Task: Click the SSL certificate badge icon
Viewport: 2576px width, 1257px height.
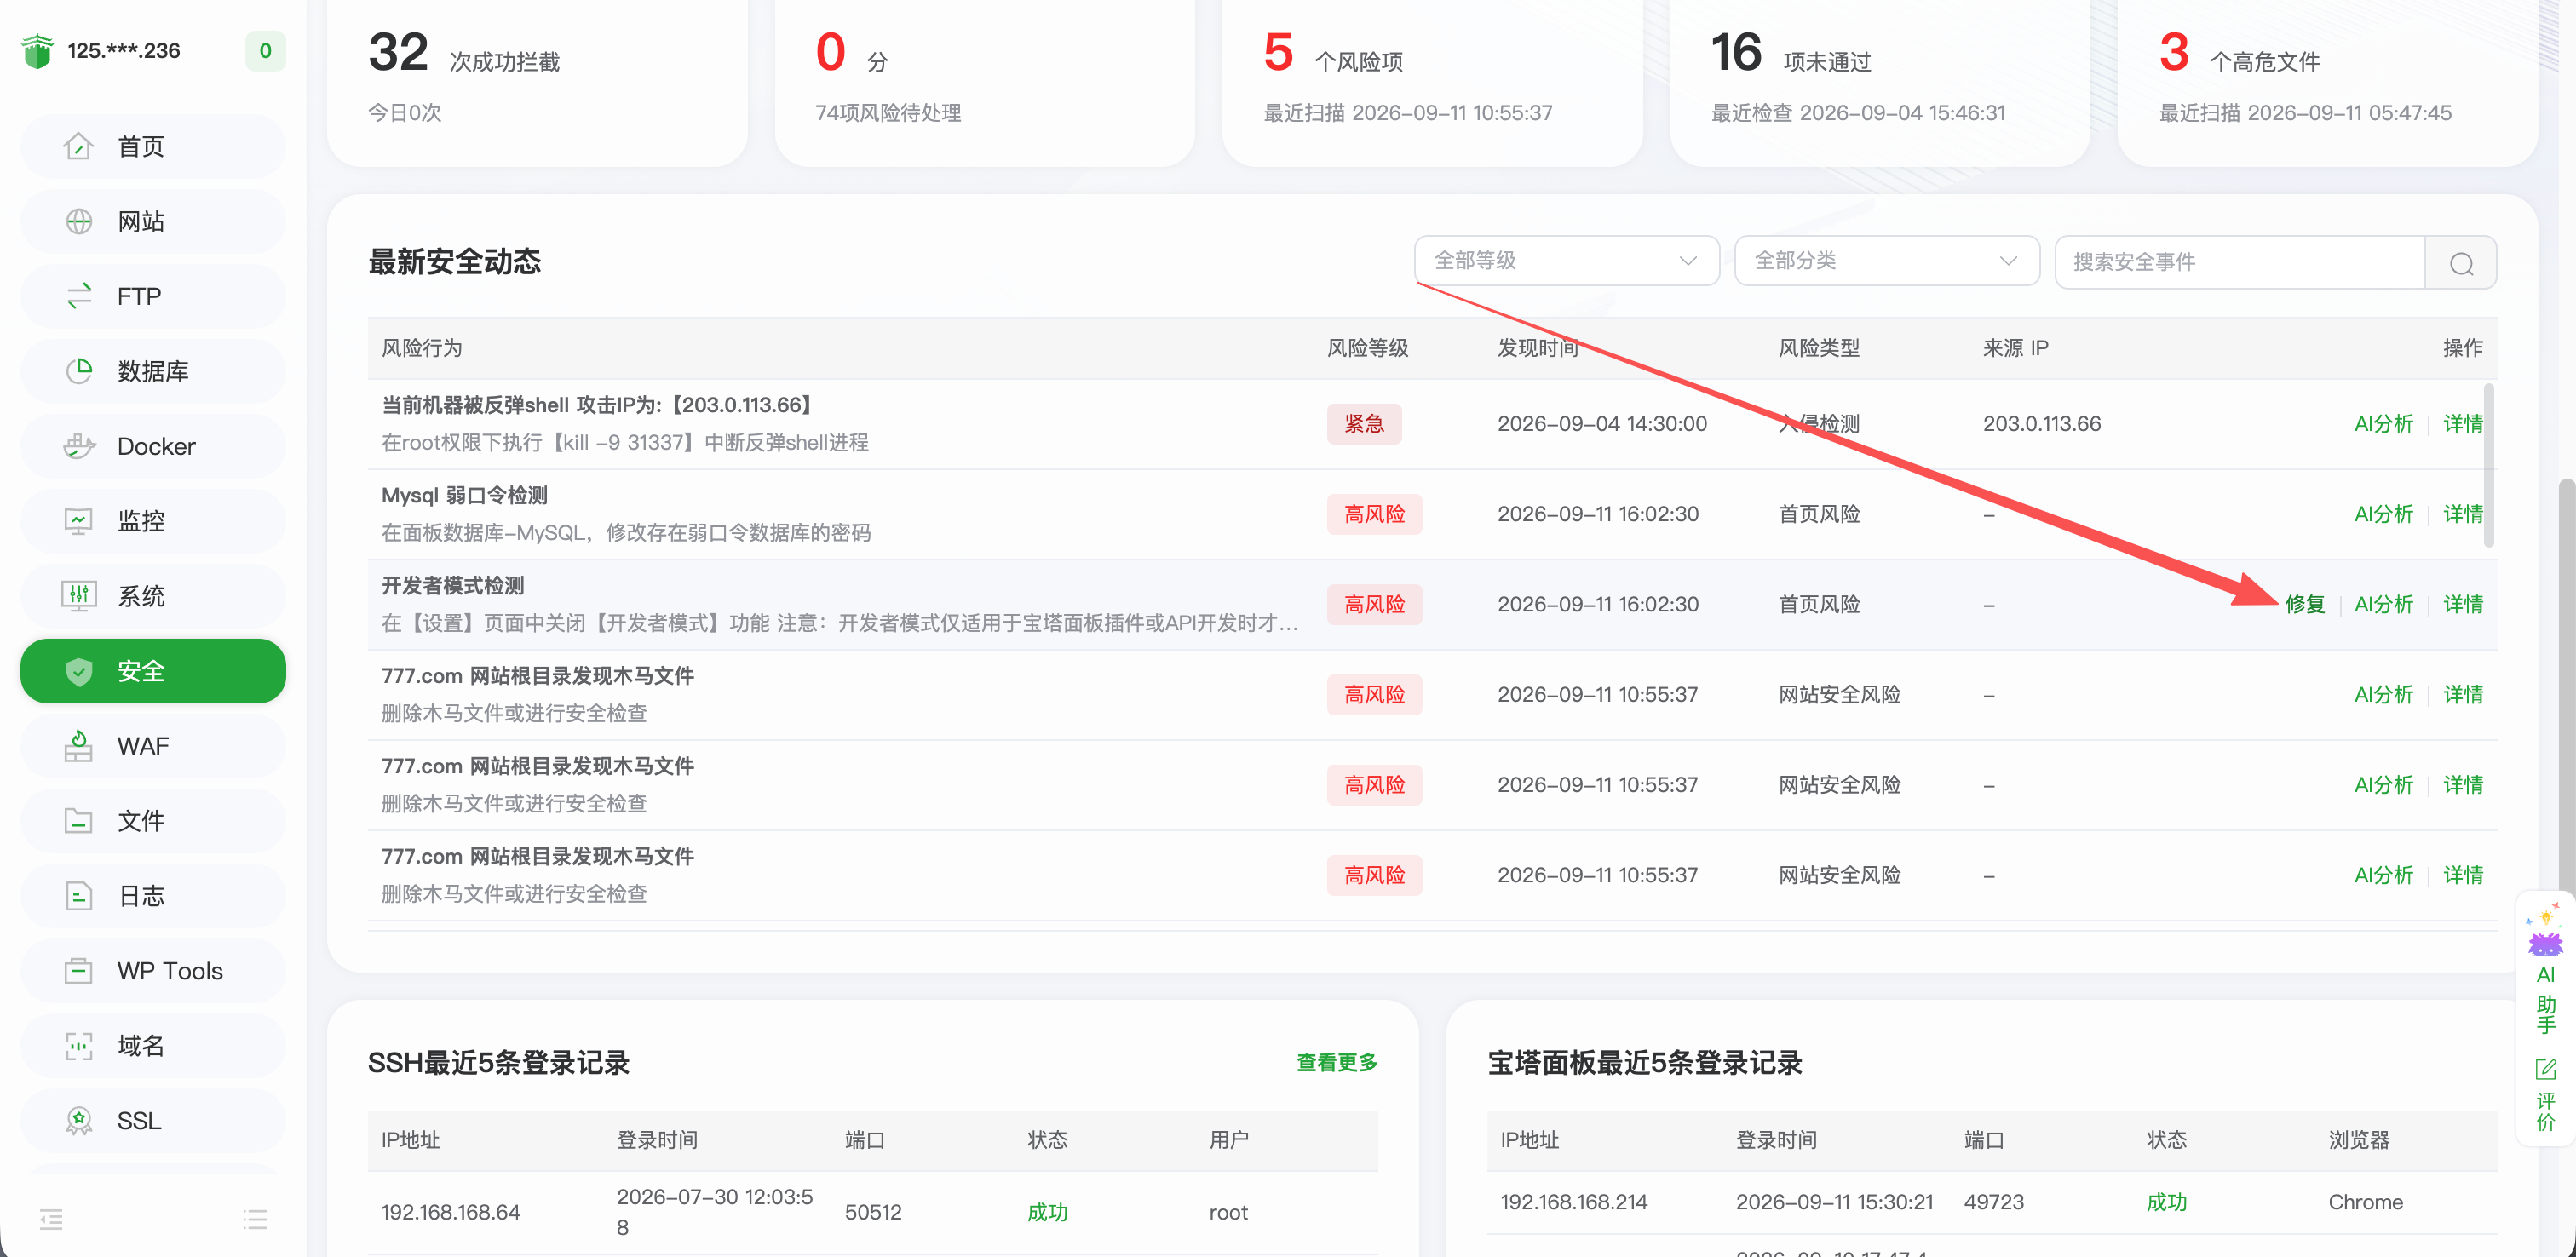Action: (79, 1121)
